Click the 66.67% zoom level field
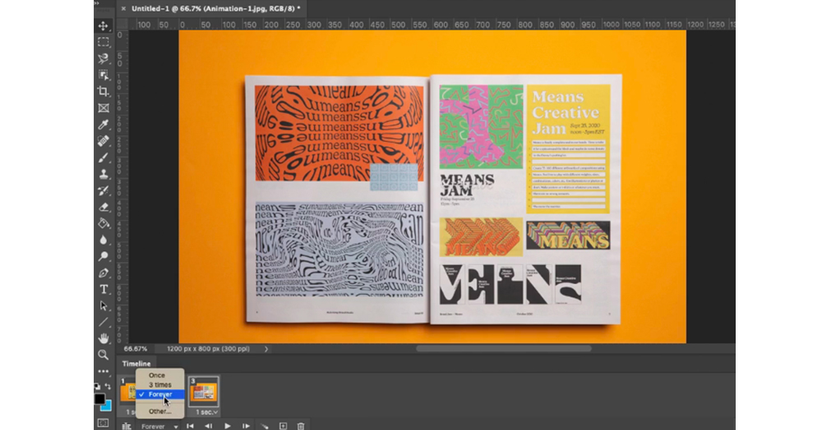The image size is (822, 430). pyautogui.click(x=136, y=349)
